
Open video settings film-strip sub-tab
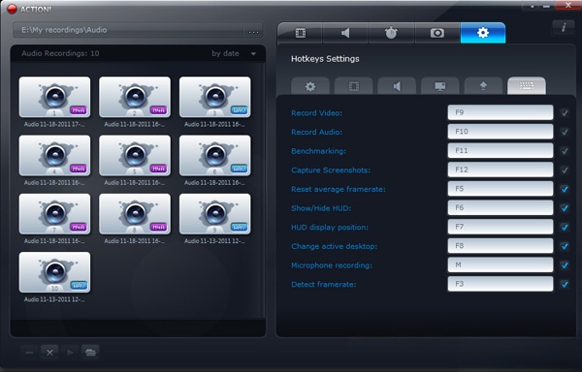click(x=354, y=86)
